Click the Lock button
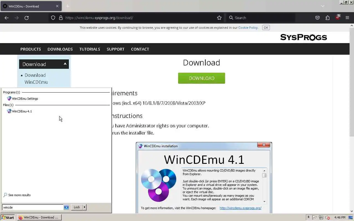Viewport: 354px width, 221px height. click(x=77, y=207)
